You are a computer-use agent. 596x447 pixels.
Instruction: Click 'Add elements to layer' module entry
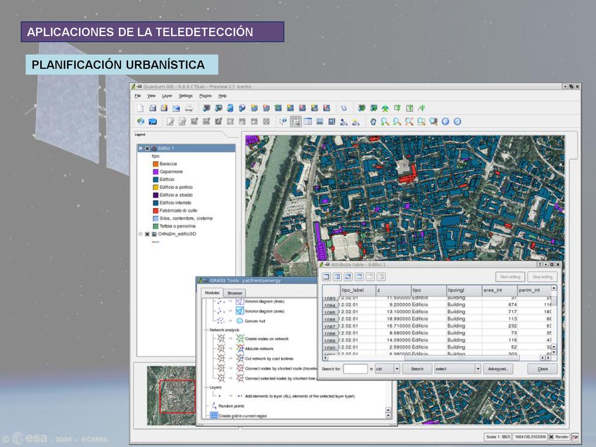pos(300,396)
